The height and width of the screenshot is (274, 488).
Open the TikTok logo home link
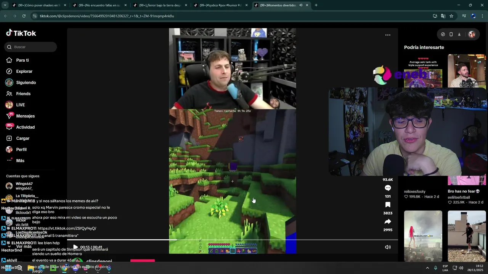pos(21,33)
